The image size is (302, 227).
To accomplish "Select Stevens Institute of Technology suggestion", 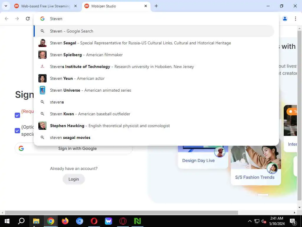I will (154, 67).
